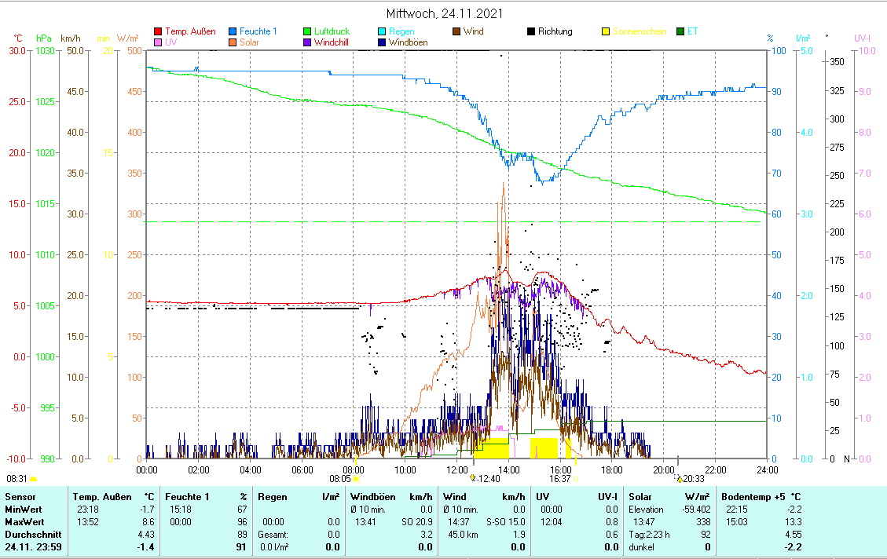Click the pink UV legend square

pos(158,42)
